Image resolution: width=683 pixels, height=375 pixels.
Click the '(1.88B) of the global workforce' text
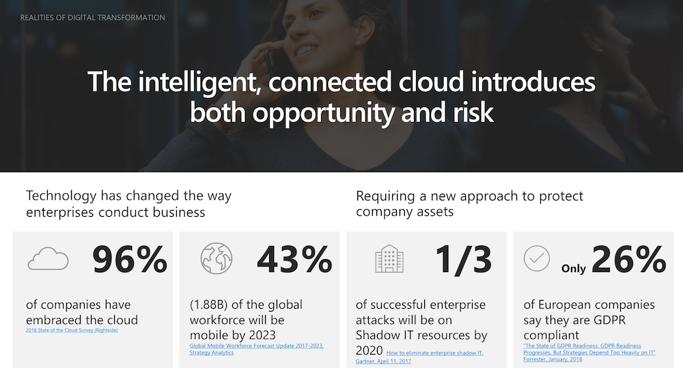[246, 319]
